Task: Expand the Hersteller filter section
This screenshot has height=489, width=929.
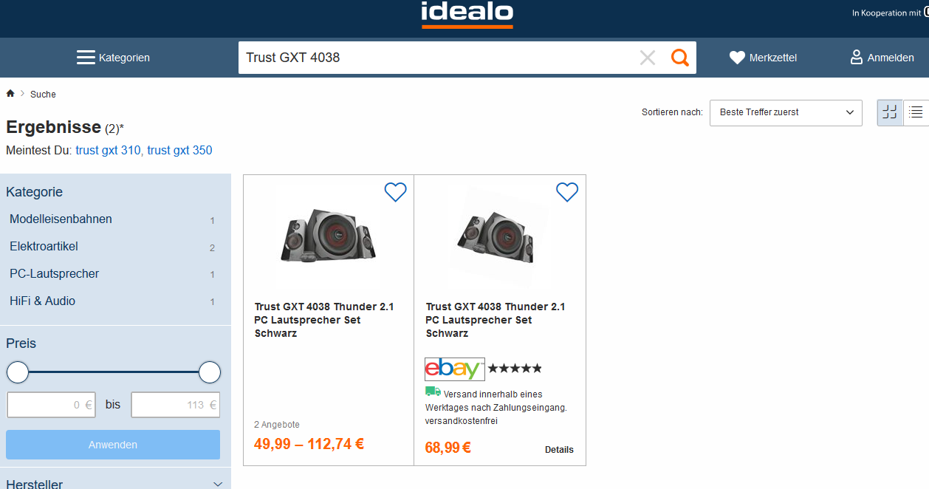Action: coord(218,484)
